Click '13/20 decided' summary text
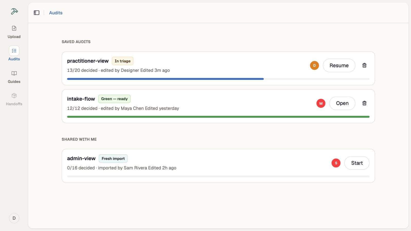The height and width of the screenshot is (231, 411). [x=82, y=70]
